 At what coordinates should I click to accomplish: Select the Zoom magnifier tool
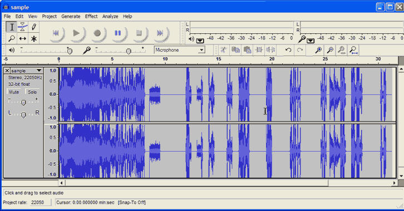point(11,38)
